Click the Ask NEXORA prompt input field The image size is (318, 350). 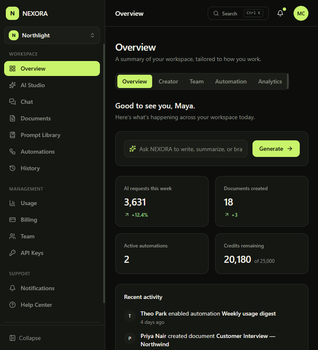(186, 149)
